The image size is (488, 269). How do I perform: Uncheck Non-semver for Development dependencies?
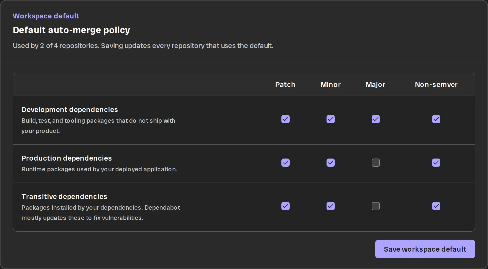[436, 119]
